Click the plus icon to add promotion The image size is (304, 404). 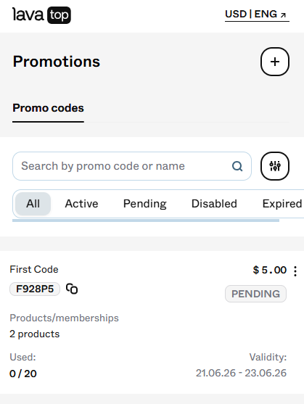tap(275, 62)
